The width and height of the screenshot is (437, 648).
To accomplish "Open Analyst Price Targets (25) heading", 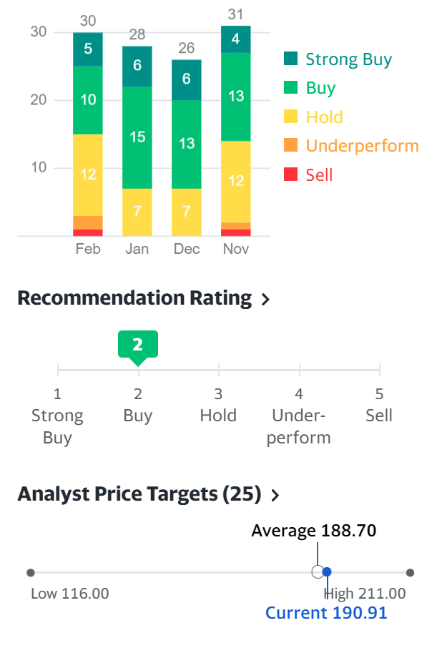I will tap(139, 494).
